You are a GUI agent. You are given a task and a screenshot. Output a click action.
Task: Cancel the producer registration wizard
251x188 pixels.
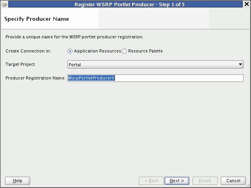(233, 181)
